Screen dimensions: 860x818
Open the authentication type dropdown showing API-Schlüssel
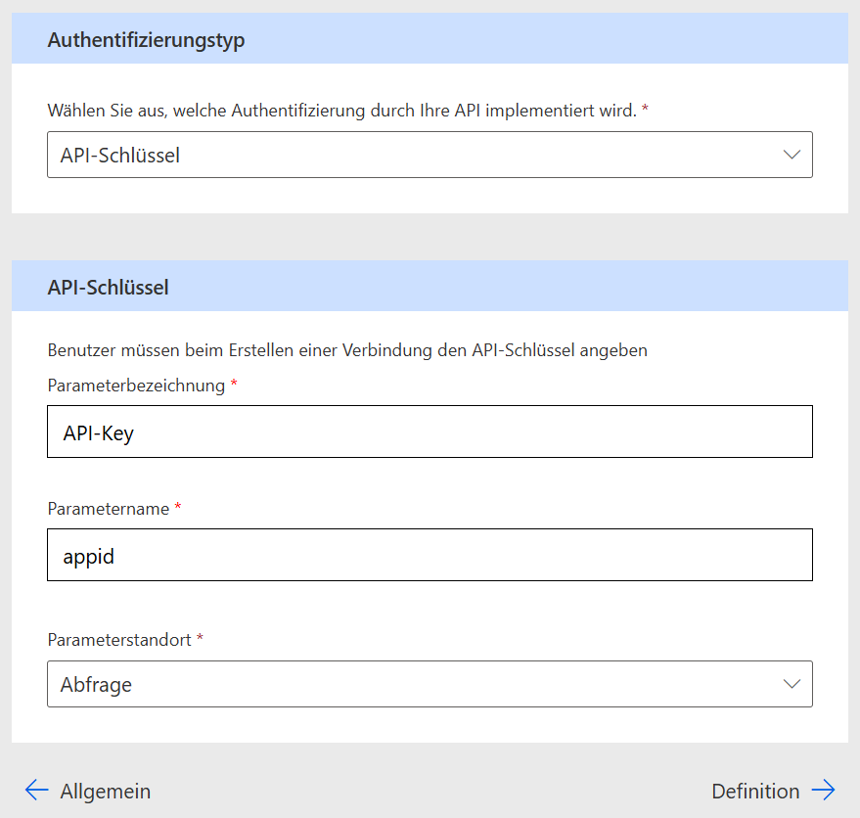coord(429,155)
